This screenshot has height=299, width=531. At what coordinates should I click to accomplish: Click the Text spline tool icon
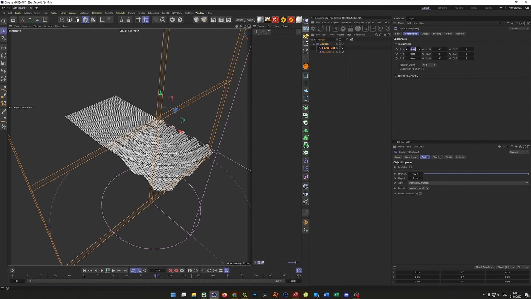(x=306, y=98)
